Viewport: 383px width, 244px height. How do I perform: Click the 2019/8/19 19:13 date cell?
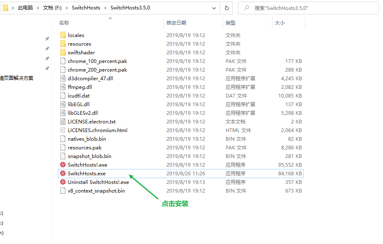point(186,182)
